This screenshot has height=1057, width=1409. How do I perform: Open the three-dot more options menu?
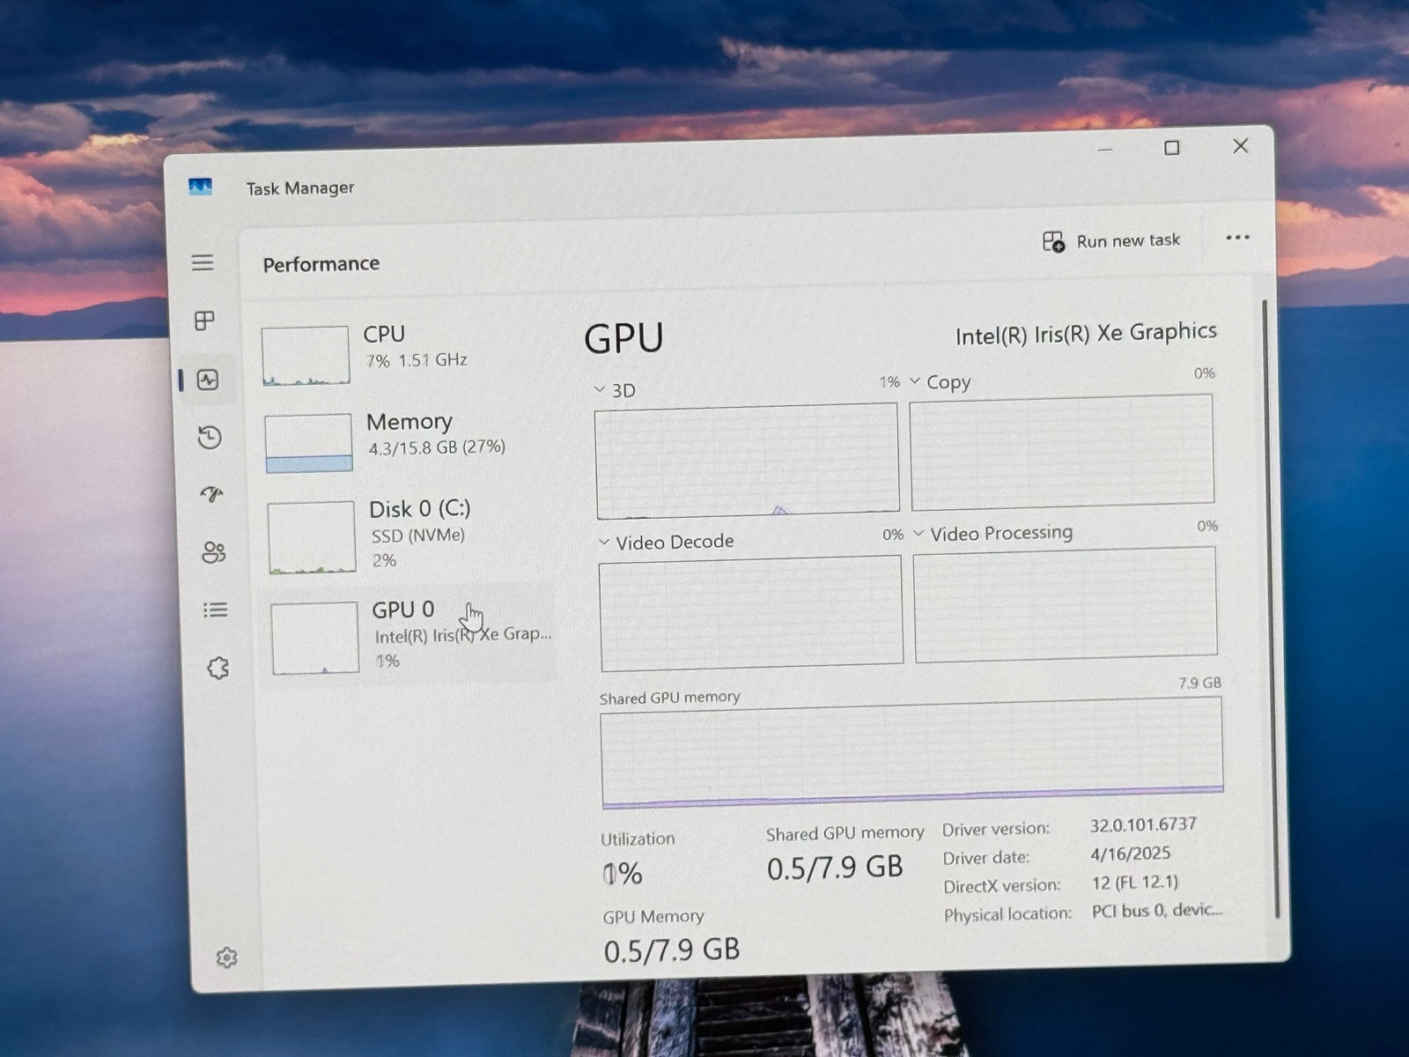point(1237,237)
